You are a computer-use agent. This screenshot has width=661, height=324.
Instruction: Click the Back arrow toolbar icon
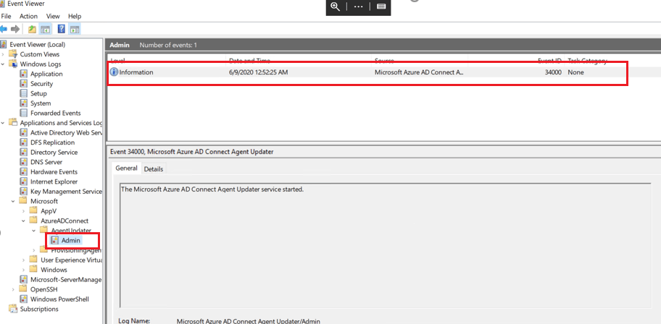[x=4, y=29]
